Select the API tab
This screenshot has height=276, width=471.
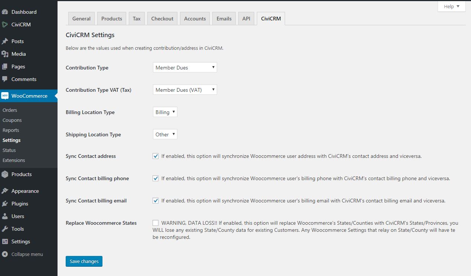pos(246,19)
